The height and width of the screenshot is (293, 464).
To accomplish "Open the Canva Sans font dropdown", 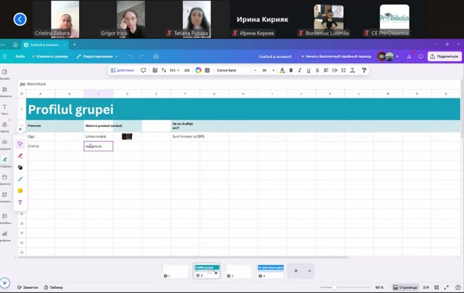I will 232,70.
